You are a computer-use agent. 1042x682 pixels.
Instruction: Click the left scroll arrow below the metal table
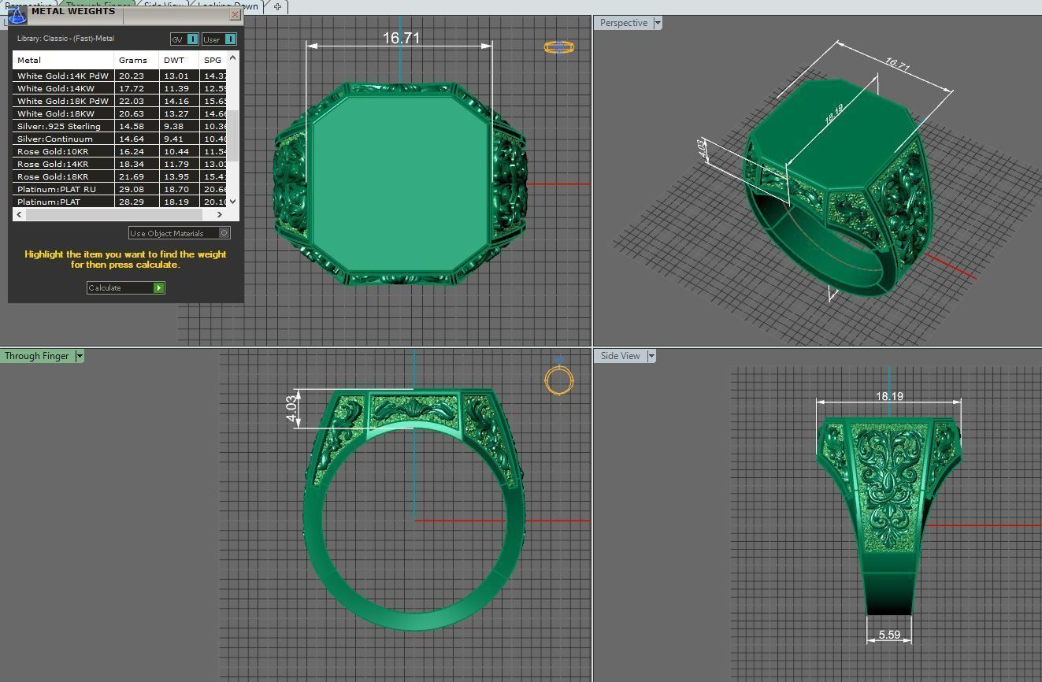point(18,214)
